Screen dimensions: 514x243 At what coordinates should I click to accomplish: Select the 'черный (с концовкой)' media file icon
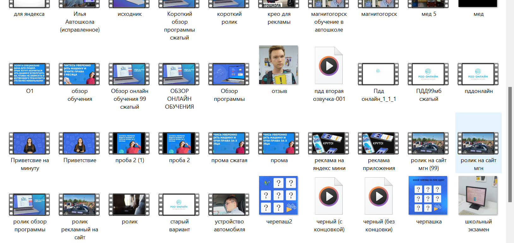coord(329,196)
